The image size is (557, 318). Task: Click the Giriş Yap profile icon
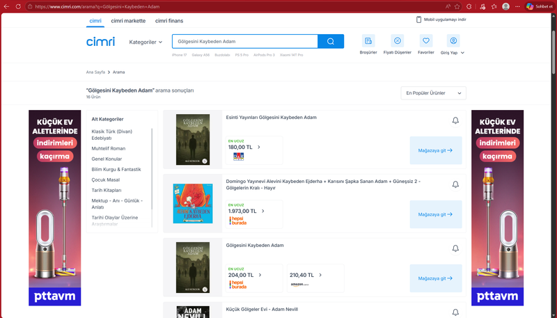pyautogui.click(x=453, y=42)
